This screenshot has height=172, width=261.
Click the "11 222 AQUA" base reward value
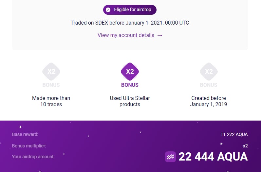[x=234, y=134]
